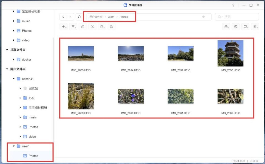Star the current path as a favorite
The image size is (265, 164).
point(203,17)
